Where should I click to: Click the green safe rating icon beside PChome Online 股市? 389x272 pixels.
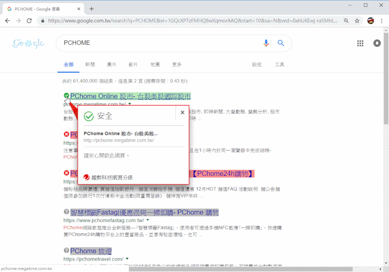(66, 96)
